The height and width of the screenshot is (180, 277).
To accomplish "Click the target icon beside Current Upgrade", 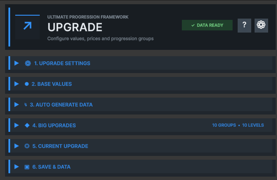I will [x=27, y=146].
